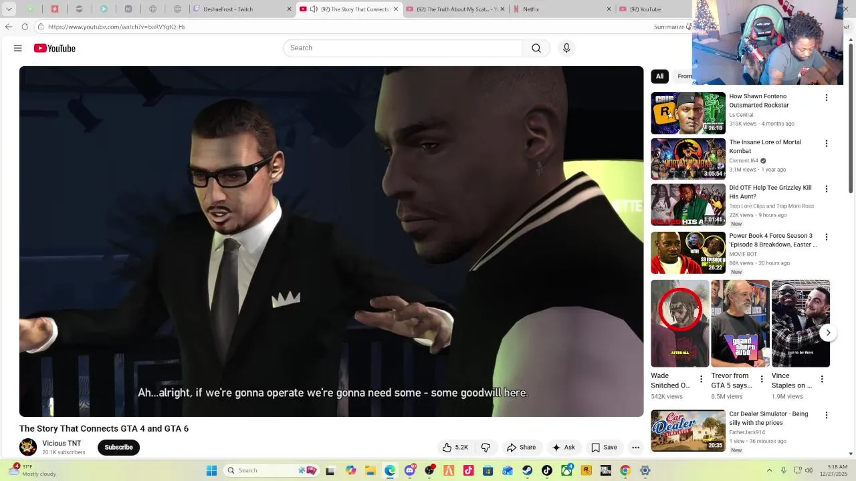Expand browser tab search dropdown
This screenshot has height=481, width=856.
[9, 9]
